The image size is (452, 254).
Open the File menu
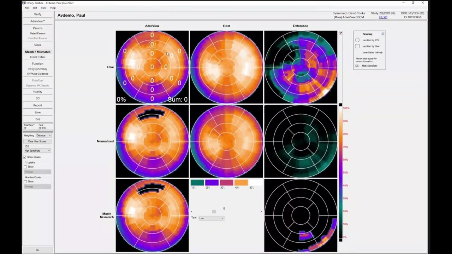pos(27,8)
